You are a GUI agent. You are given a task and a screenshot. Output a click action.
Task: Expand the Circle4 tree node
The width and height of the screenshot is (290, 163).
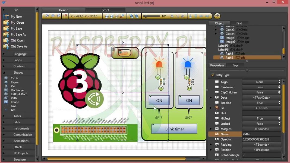(216, 34)
